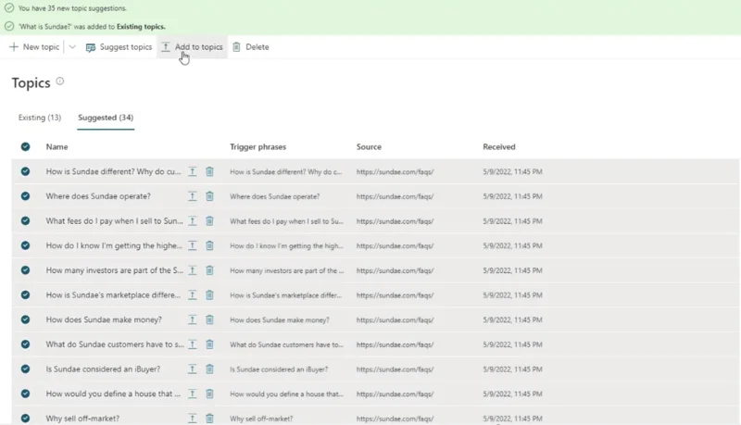
Task: Delete 'What fees do I pay' suggestion icon
Action: (x=209, y=221)
